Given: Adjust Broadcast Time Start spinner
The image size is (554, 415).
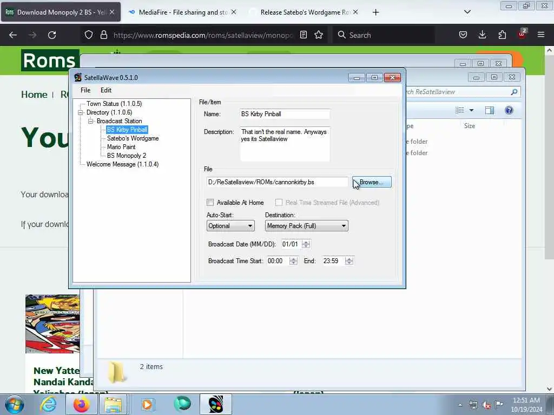Looking at the screenshot, I should [x=293, y=261].
